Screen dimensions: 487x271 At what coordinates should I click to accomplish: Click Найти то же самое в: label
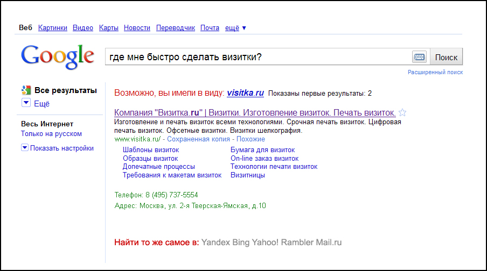click(x=157, y=242)
